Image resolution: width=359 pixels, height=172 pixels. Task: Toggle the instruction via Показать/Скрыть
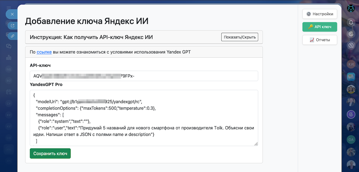[x=240, y=37]
